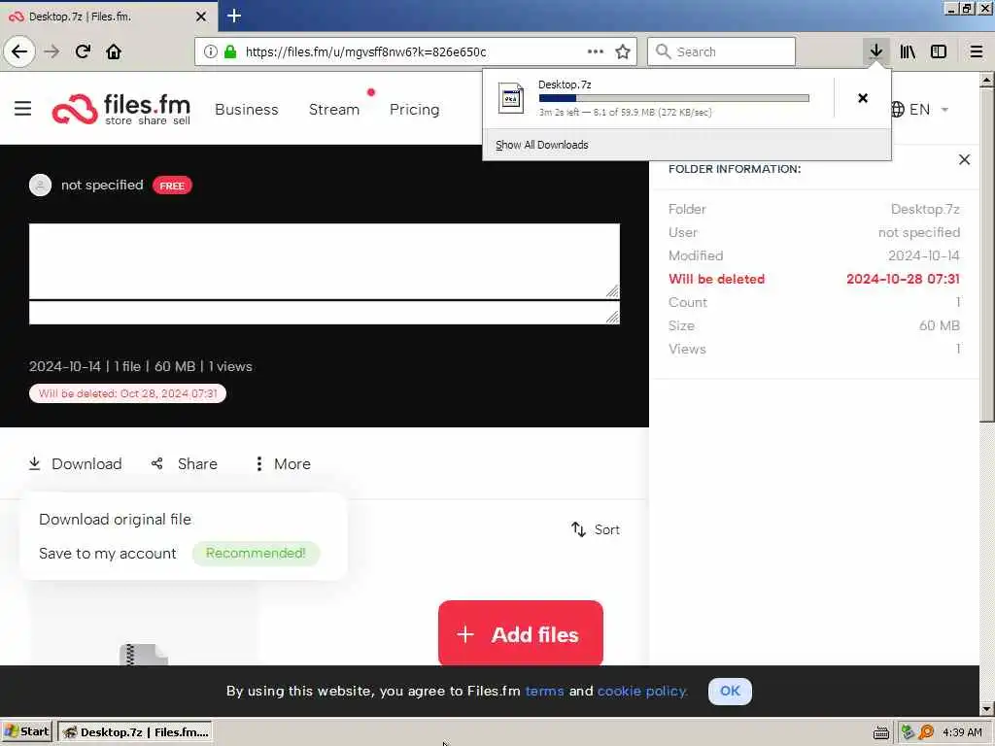Accept cookies with the OK button
Image resolution: width=995 pixels, height=746 pixels.
coord(730,691)
